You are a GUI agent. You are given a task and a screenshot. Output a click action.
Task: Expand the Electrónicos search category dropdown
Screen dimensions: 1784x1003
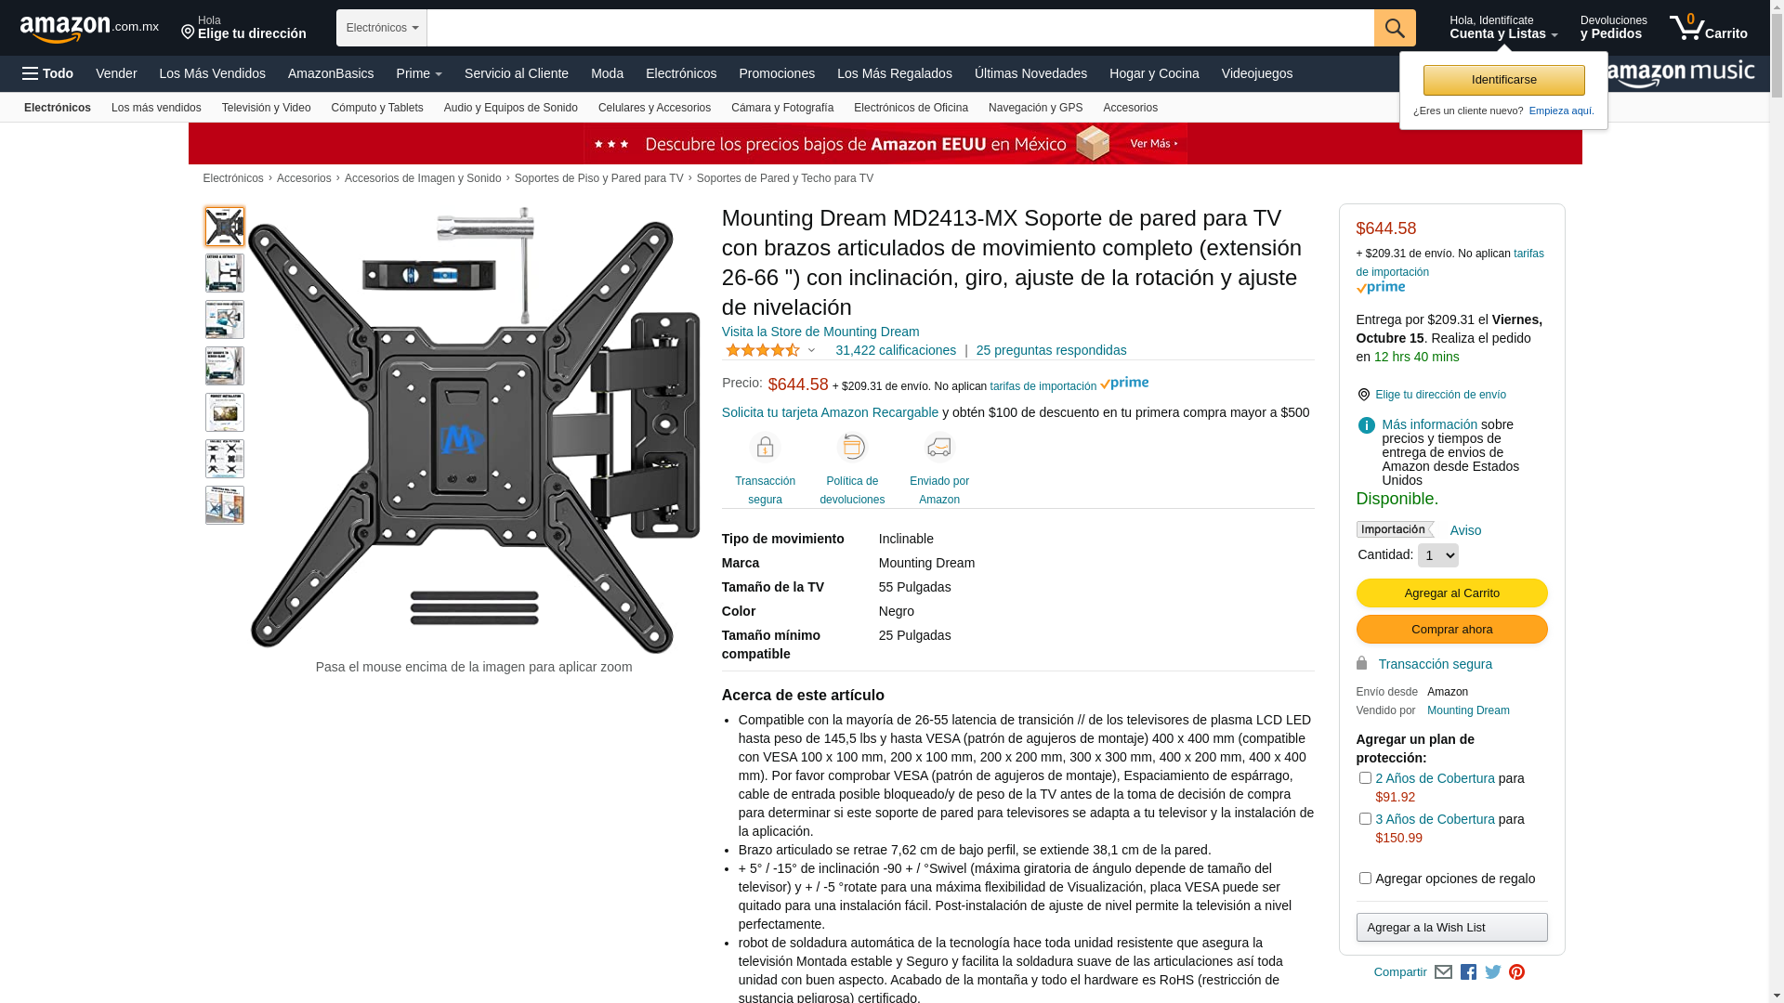382,28
